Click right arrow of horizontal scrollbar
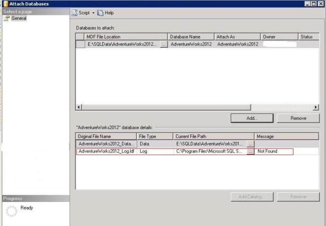Viewport: 326px width, 226px height. 316,107
